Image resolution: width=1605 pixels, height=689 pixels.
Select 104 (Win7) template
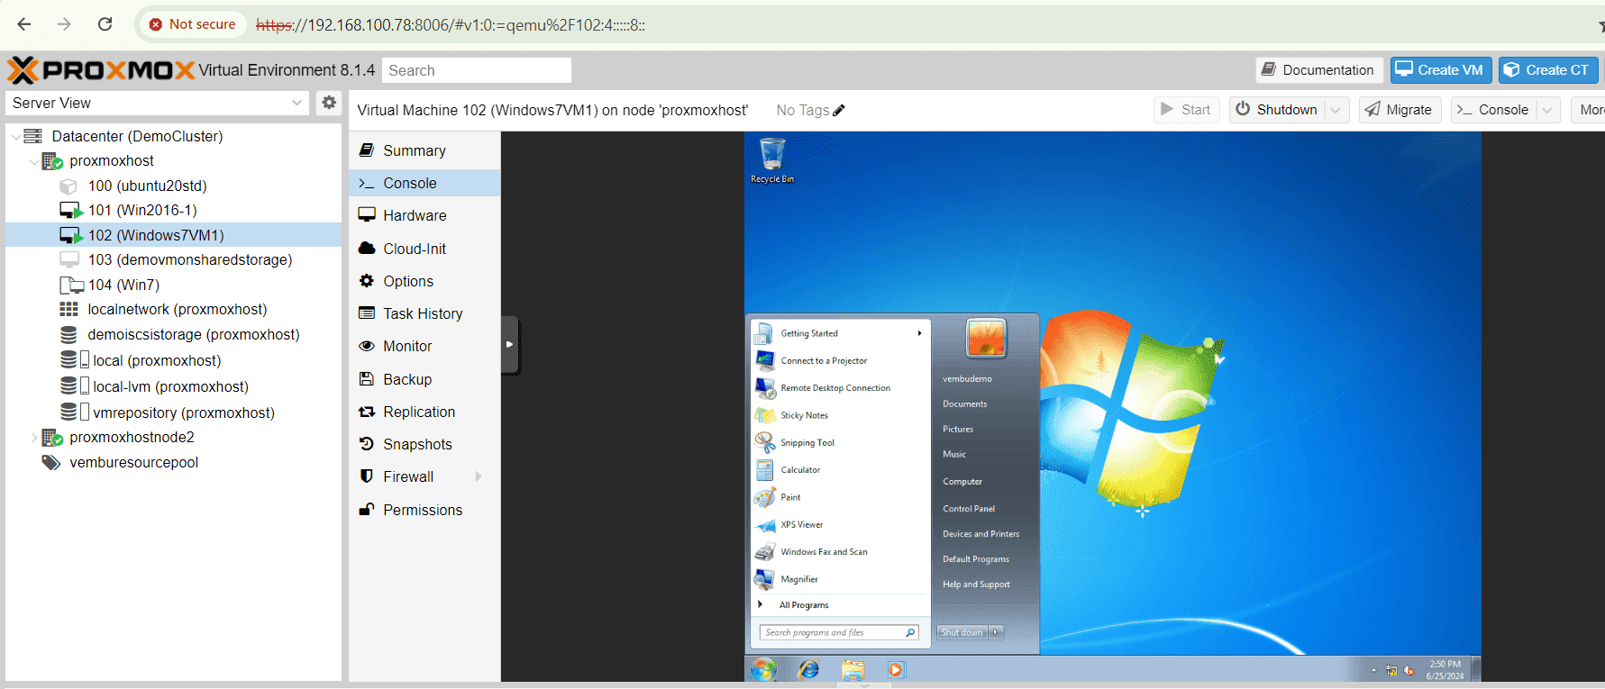tap(173, 285)
